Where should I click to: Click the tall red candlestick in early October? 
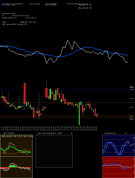(x=25, y=93)
